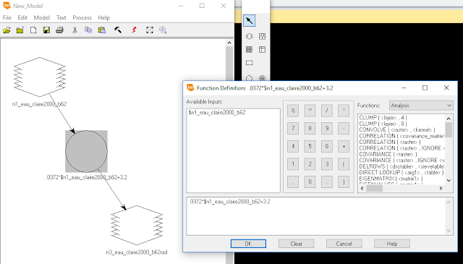
Task: Click the magnifier zoom icon in the toolbar
Action: click(163, 30)
